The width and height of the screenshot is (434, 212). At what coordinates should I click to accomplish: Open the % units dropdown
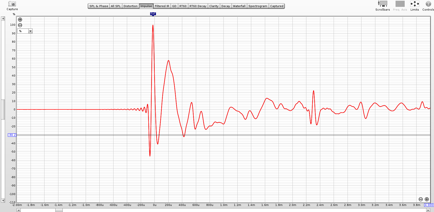25,31
